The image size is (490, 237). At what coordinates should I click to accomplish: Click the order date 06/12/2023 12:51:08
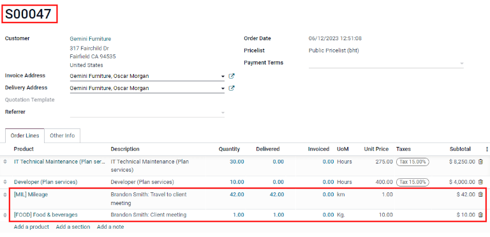[335, 38]
